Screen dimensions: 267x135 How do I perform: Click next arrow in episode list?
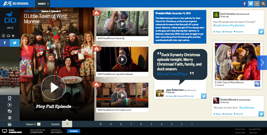pos(262,124)
